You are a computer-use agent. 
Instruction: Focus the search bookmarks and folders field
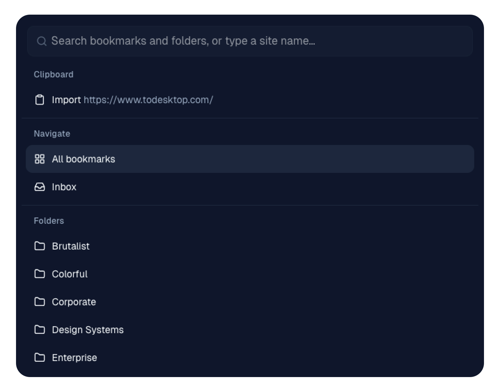[x=250, y=41]
